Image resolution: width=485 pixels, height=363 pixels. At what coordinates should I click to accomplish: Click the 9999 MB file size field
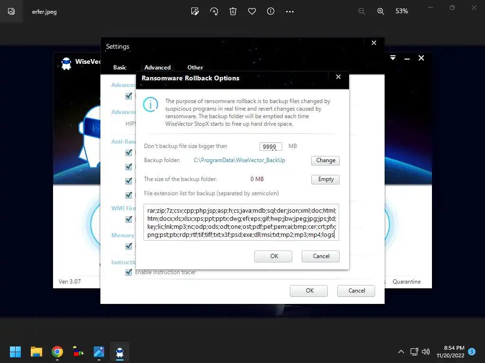[x=270, y=147]
